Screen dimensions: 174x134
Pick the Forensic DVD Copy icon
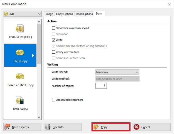coord(20,76)
